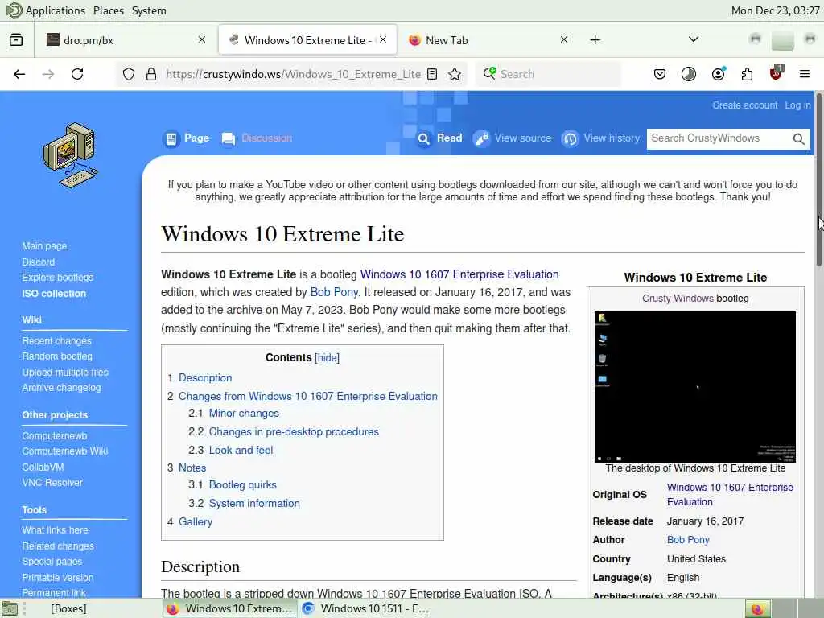
Task: Jump to 2.3 Look and feel section
Action: [x=241, y=450]
